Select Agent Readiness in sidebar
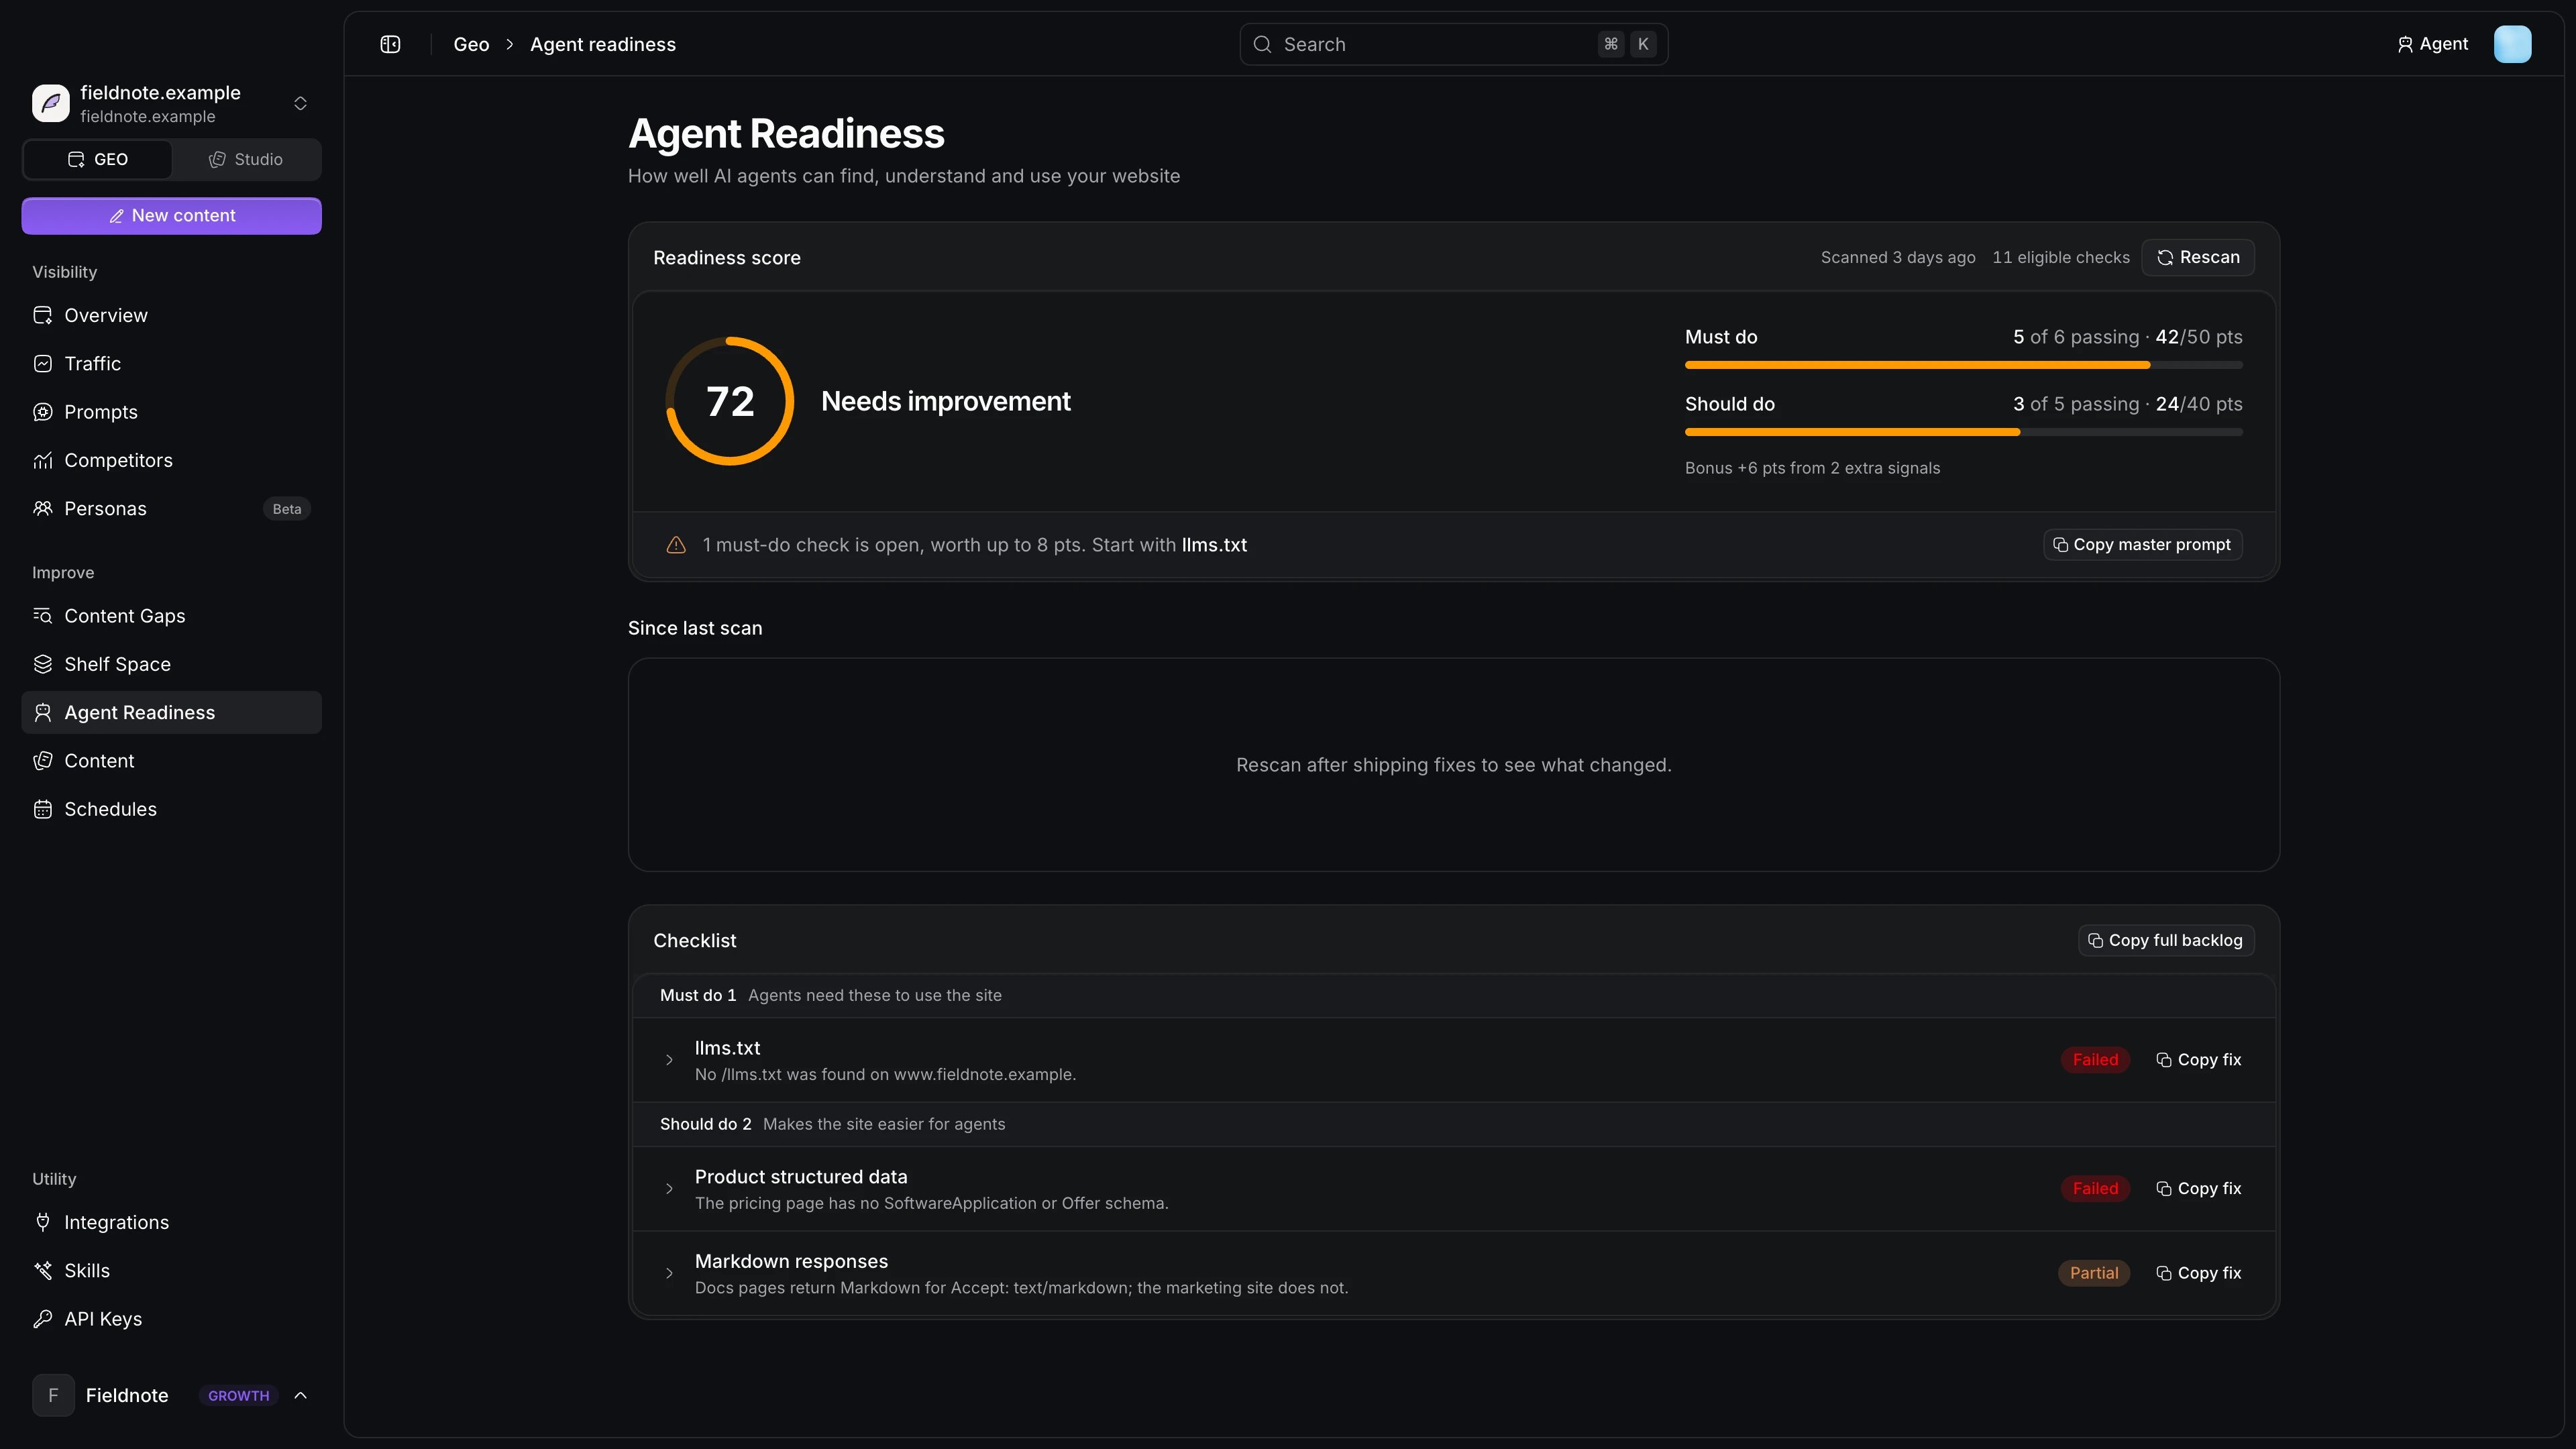This screenshot has width=2576, height=1449. 171,713
